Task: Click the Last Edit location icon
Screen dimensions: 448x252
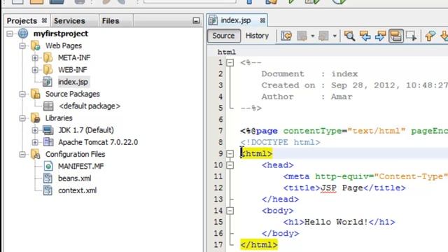Action: 286,36
